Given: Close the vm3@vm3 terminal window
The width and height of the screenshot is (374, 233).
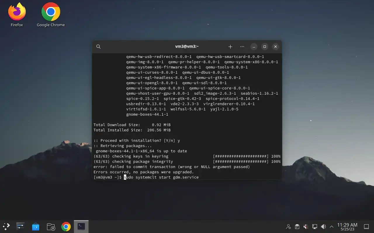Looking at the screenshot, I should tap(276, 47).
